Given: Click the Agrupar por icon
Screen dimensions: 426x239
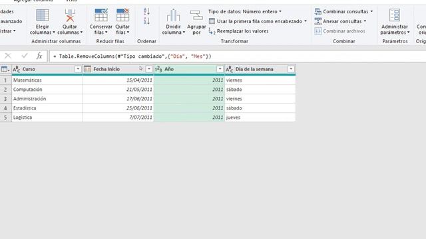Looking at the screenshot, I should click(196, 15).
